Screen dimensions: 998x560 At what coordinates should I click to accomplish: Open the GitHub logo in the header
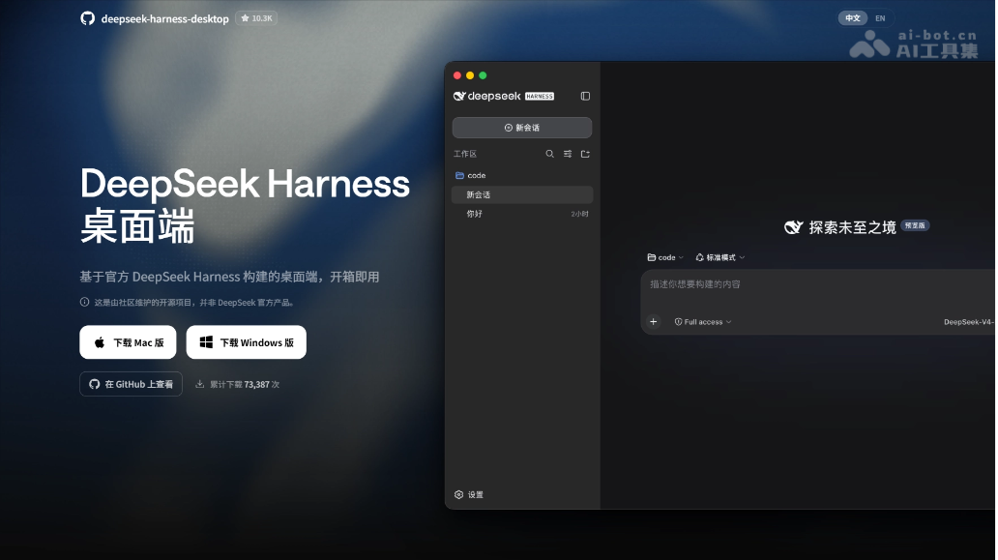tap(88, 18)
